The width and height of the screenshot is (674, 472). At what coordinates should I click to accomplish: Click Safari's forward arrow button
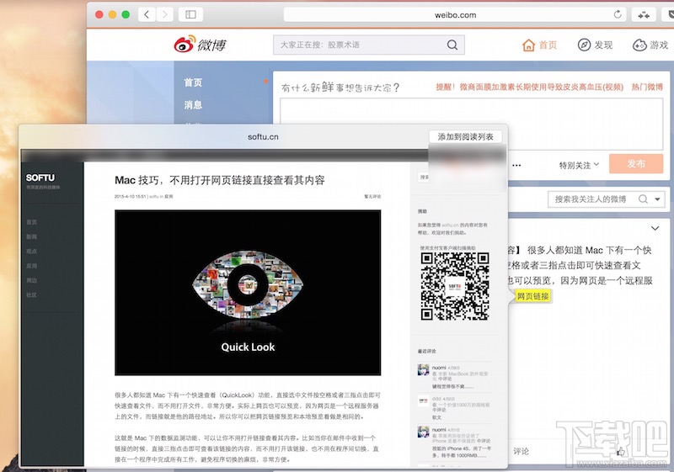click(x=164, y=14)
